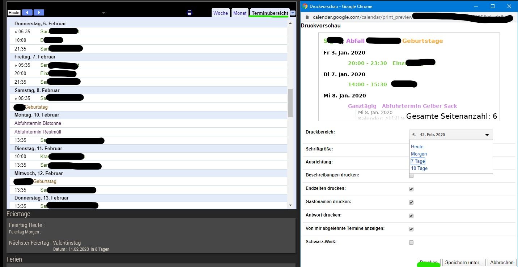Go to next period with right arrow
Screen dimensions: 518x267
(x=39, y=13)
